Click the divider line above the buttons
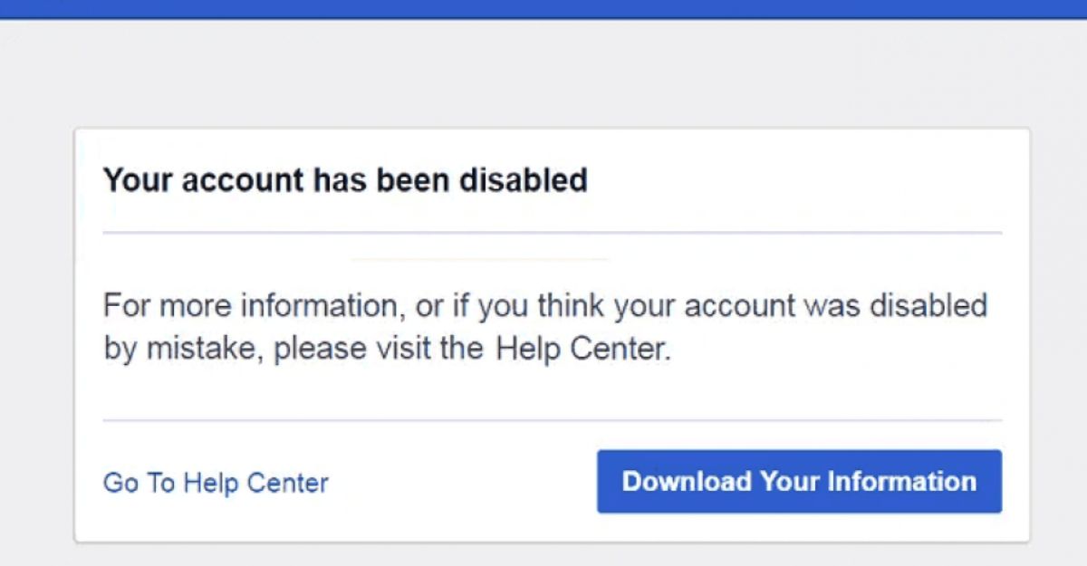Screen dimensions: 1087x566 (x=553, y=420)
